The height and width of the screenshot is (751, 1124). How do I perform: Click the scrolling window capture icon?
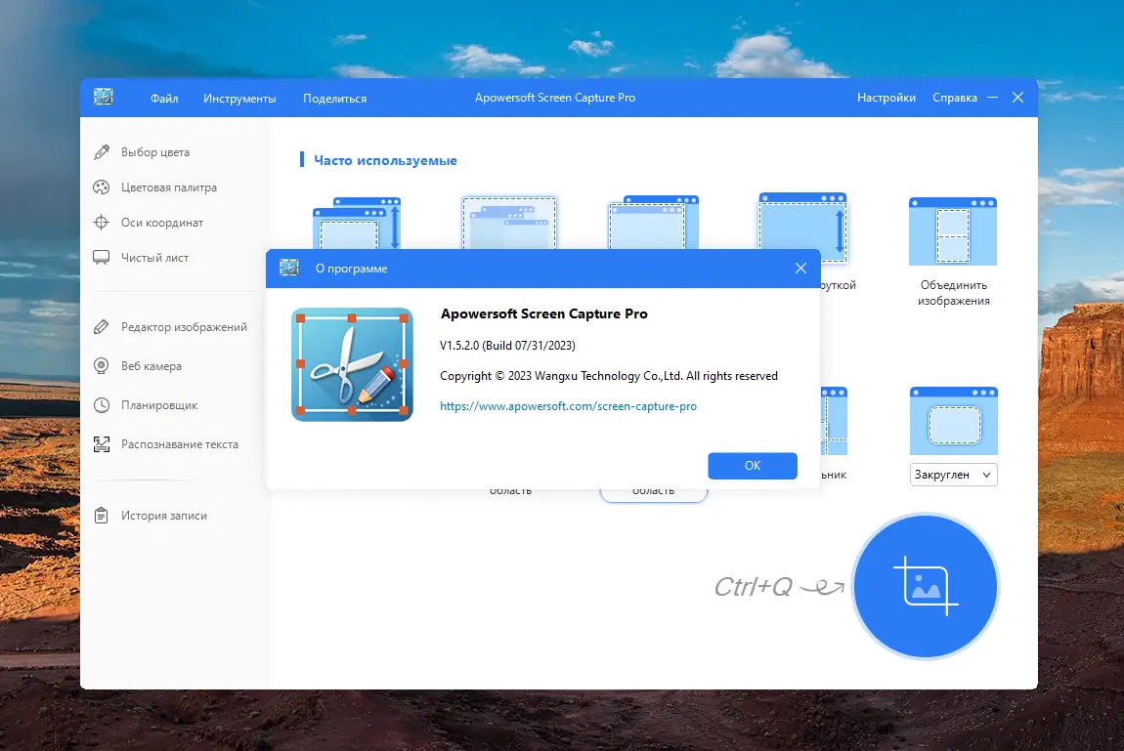(357, 223)
